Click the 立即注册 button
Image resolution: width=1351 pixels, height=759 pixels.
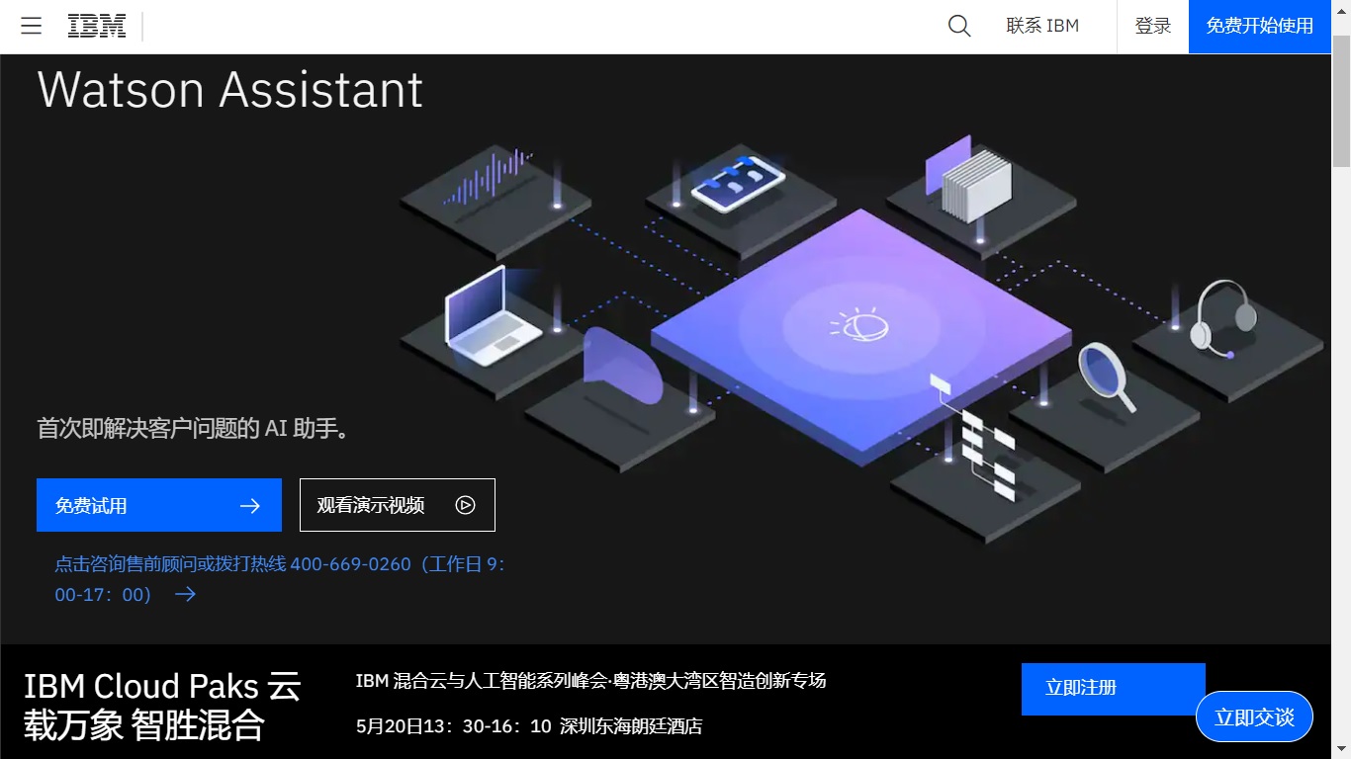[1113, 688]
